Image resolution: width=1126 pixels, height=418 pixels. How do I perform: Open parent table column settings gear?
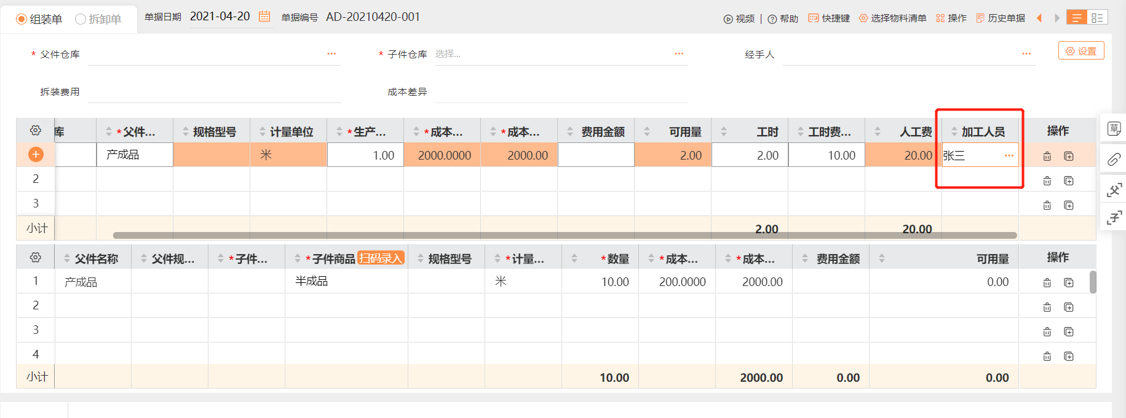click(x=36, y=131)
